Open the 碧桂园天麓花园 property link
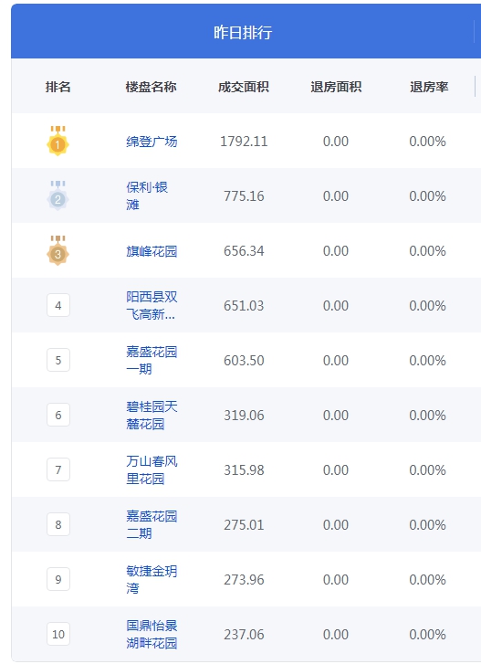The image size is (481, 664). pyautogui.click(x=152, y=415)
